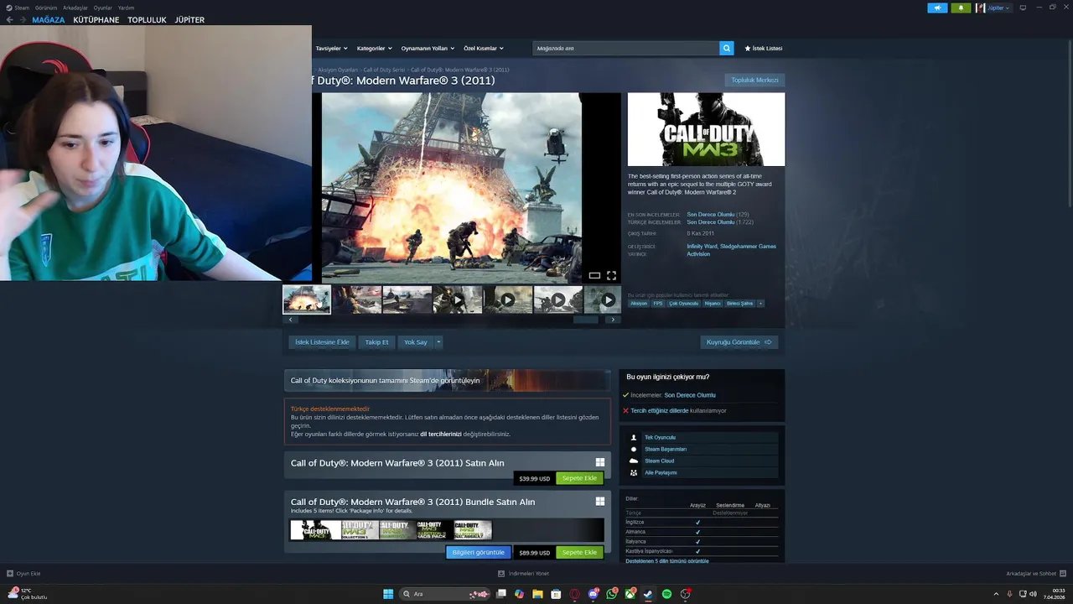The image size is (1073, 604).
Task: Click İstek Listesine Ekle button
Action: (322, 342)
